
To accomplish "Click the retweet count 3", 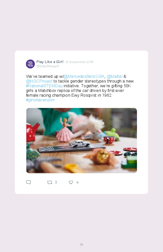I will (56, 182).
